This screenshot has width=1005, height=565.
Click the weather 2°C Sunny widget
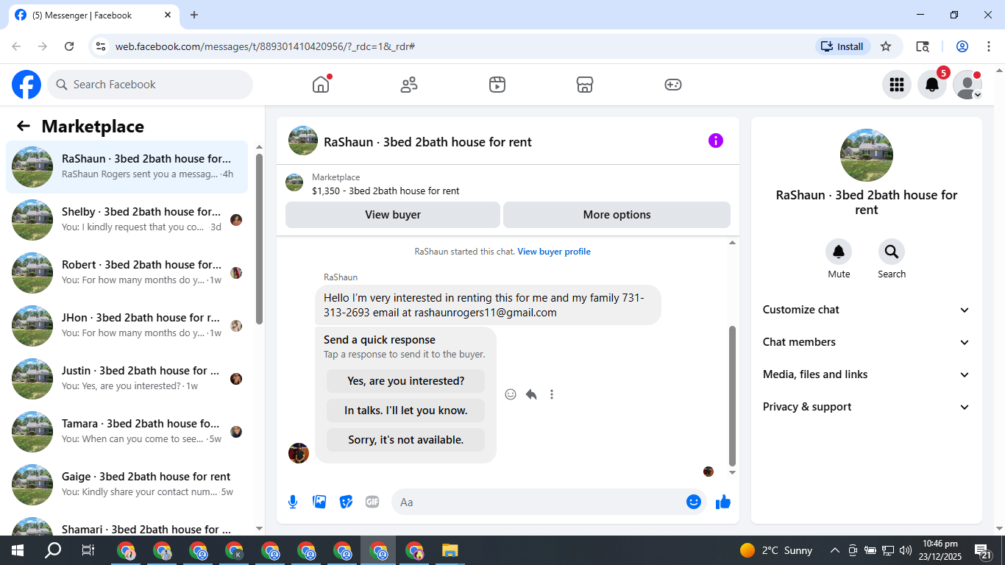(x=776, y=550)
